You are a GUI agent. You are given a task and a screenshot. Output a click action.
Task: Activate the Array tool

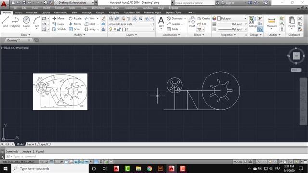[90, 29]
